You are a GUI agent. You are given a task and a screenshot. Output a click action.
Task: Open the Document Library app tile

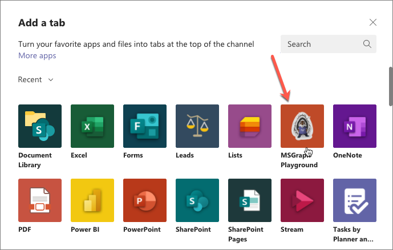click(x=40, y=126)
